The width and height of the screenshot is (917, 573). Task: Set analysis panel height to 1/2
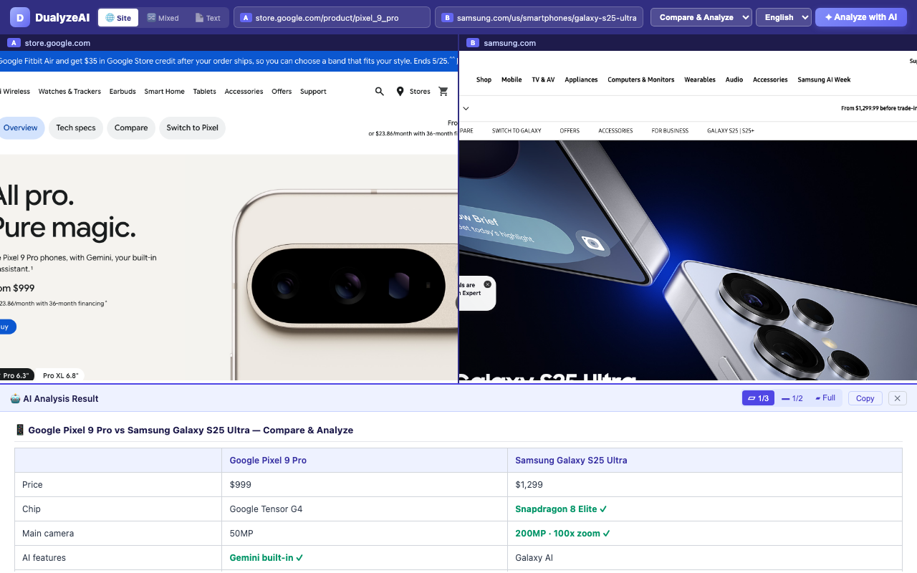click(x=792, y=398)
